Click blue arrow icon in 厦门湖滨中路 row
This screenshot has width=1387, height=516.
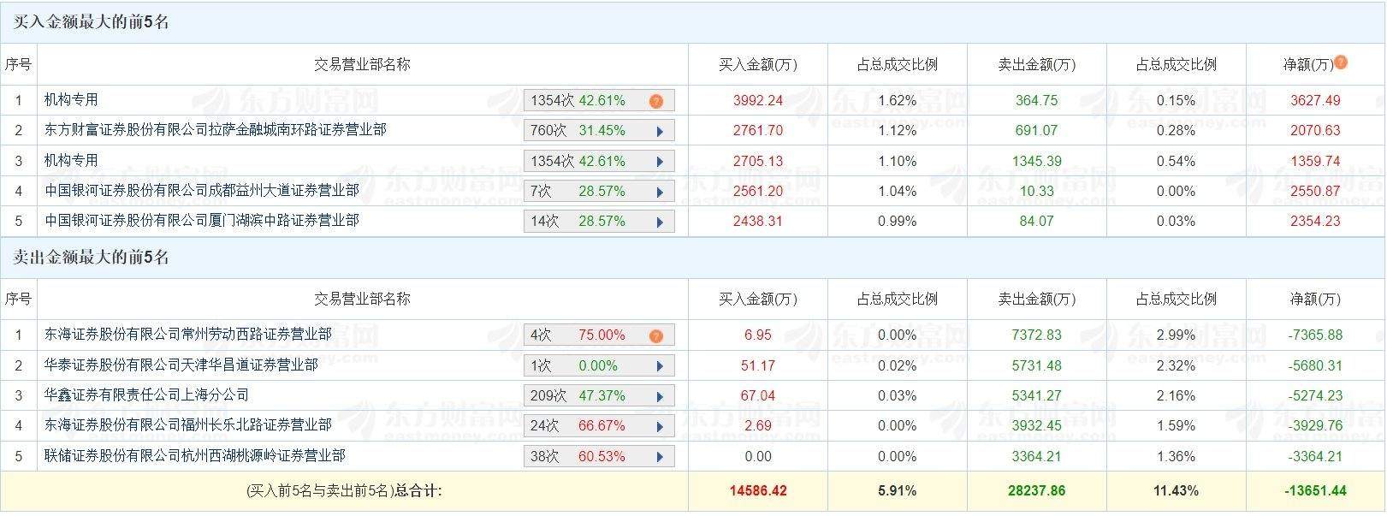660,222
